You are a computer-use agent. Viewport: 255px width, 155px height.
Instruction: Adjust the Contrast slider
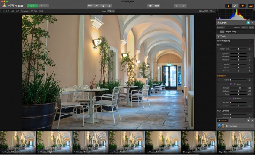click(239, 71)
